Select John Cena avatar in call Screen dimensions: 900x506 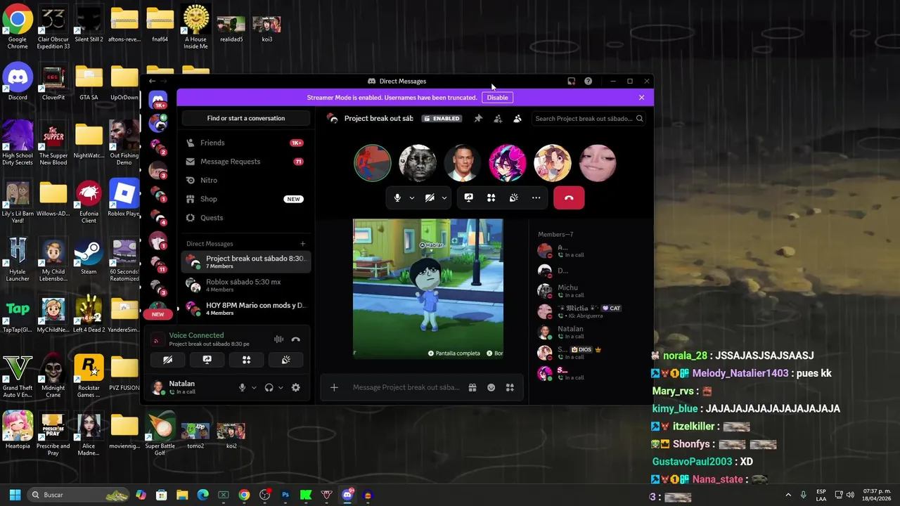click(x=463, y=163)
